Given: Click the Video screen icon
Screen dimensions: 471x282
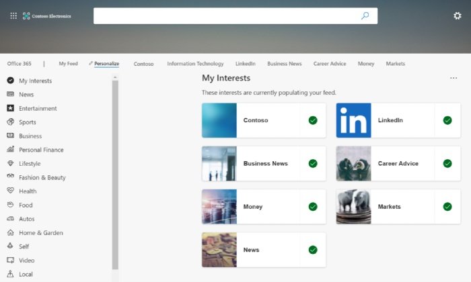Looking at the screenshot, I should [11, 260].
